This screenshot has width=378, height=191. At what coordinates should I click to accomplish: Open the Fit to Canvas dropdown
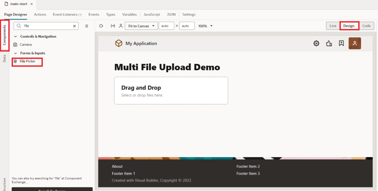141,26
